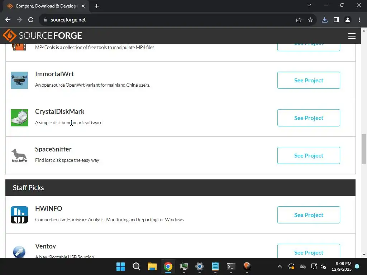Click the MP4Tools project icon

pyautogui.click(x=19, y=47)
